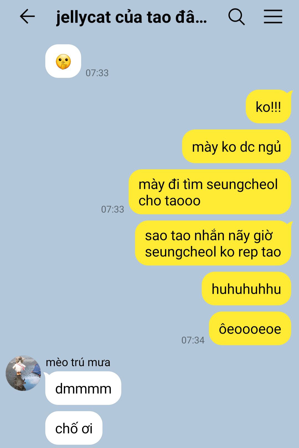Open mèo trú mưa profile picture

coord(23,373)
